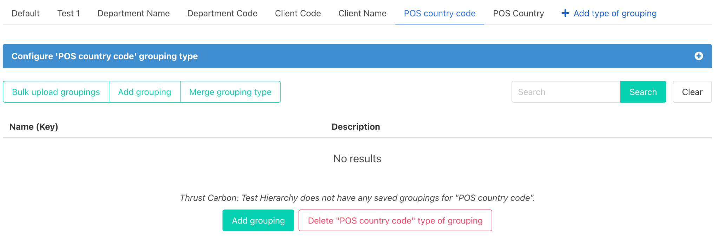
Task: Select the Department Name tab
Action: pos(133,13)
